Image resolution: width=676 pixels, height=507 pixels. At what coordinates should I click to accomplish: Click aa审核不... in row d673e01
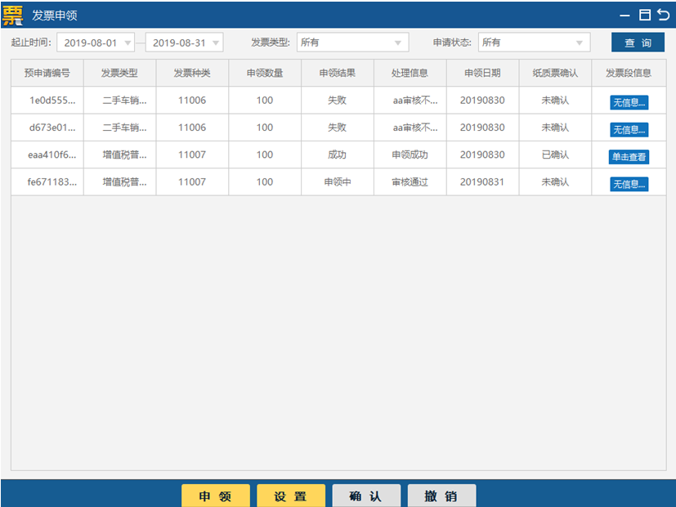[415, 128]
